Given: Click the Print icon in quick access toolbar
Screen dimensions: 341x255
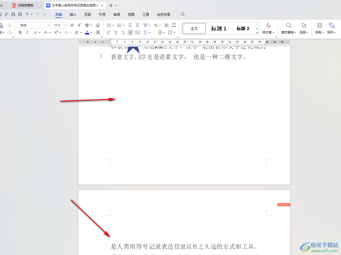Looking at the screenshot, I should click(13, 14).
